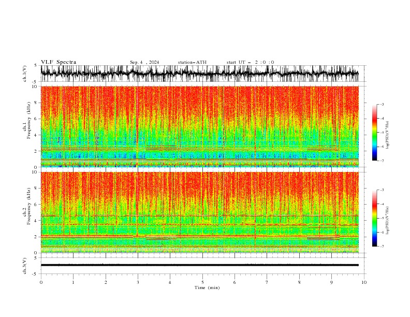This screenshot has height=317, width=410.
Task: Select the "Time (min)" axis label
Action: (207, 287)
